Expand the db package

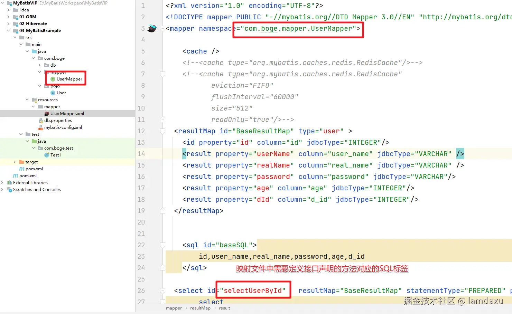coord(40,65)
